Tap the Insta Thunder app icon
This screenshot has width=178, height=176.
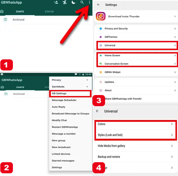tap(101, 16)
